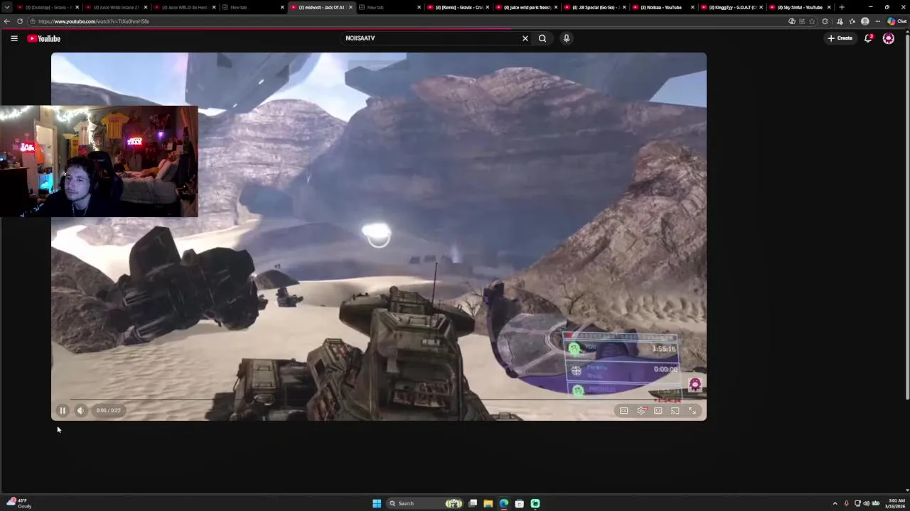Open the Windows Start menu
The height and width of the screenshot is (511, 910).
377,503
